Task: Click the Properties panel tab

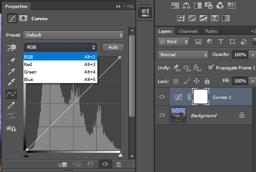Action: tap(16, 7)
